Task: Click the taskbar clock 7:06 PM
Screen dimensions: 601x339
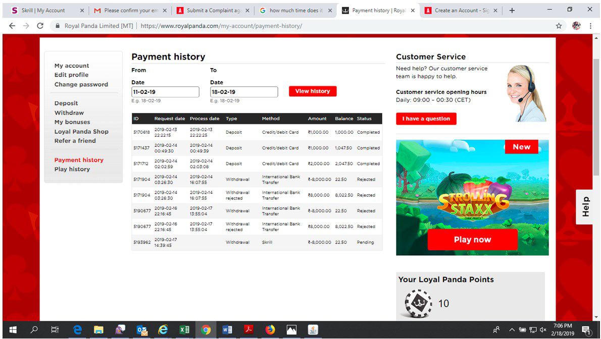Action: point(563,329)
